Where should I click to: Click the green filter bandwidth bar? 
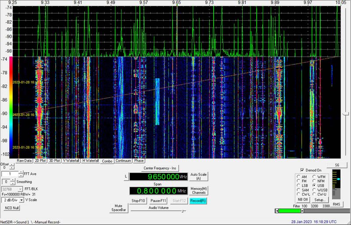290,211
